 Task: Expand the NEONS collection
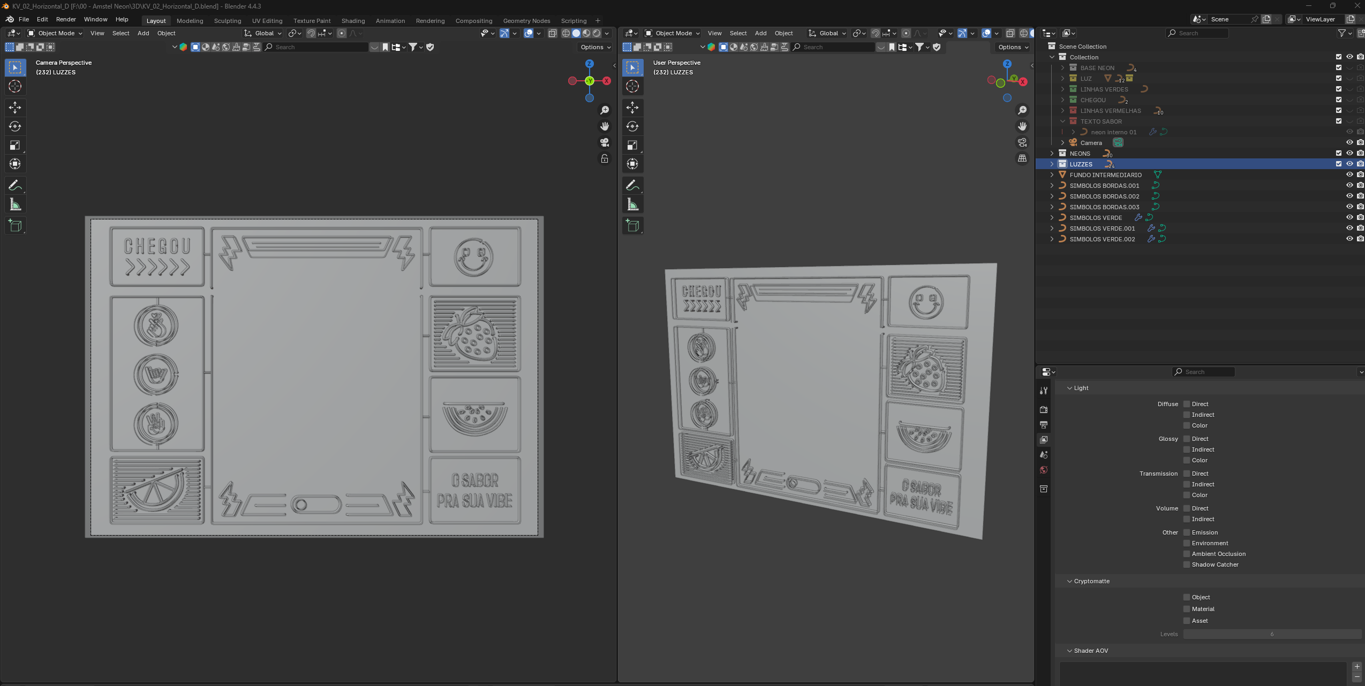coord(1052,154)
